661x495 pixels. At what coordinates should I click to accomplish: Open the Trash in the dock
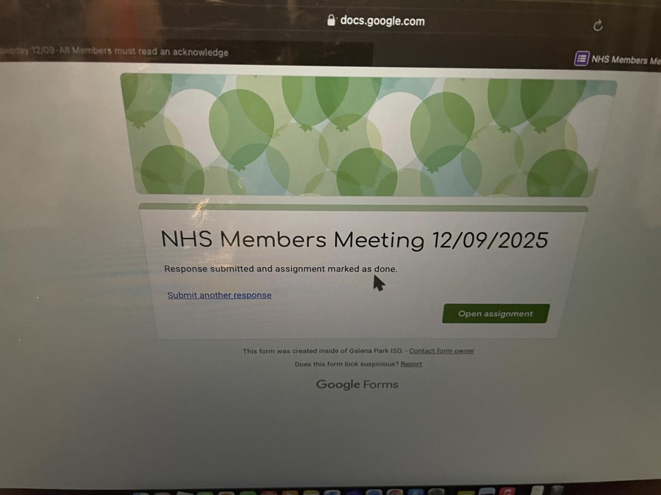(558, 490)
